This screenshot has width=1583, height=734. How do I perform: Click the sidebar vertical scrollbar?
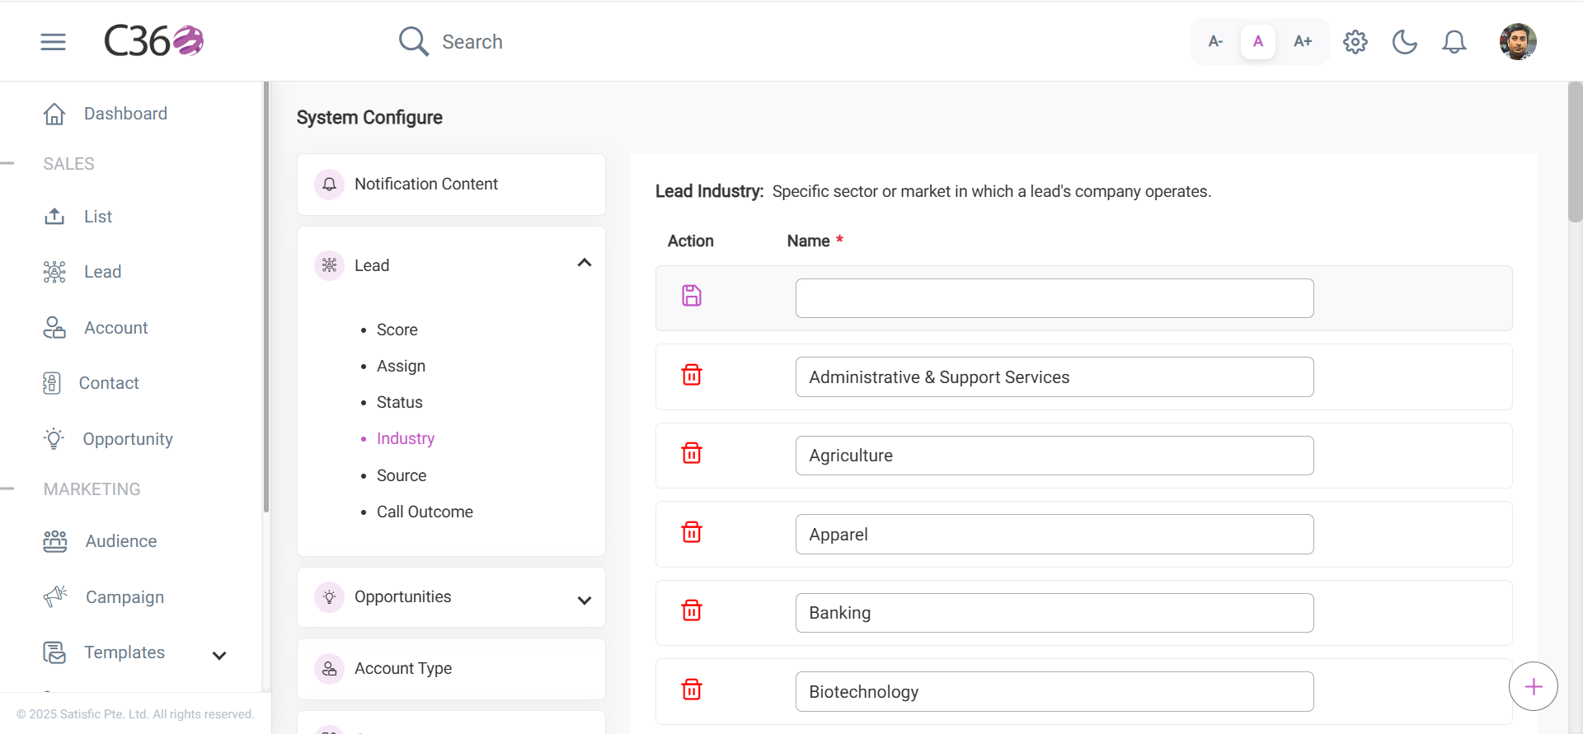(x=266, y=297)
